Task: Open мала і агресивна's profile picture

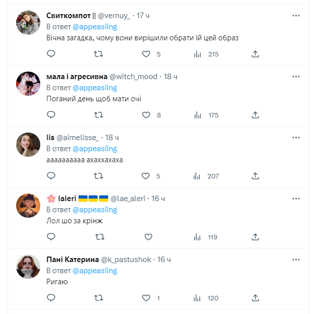Action: point(29,83)
